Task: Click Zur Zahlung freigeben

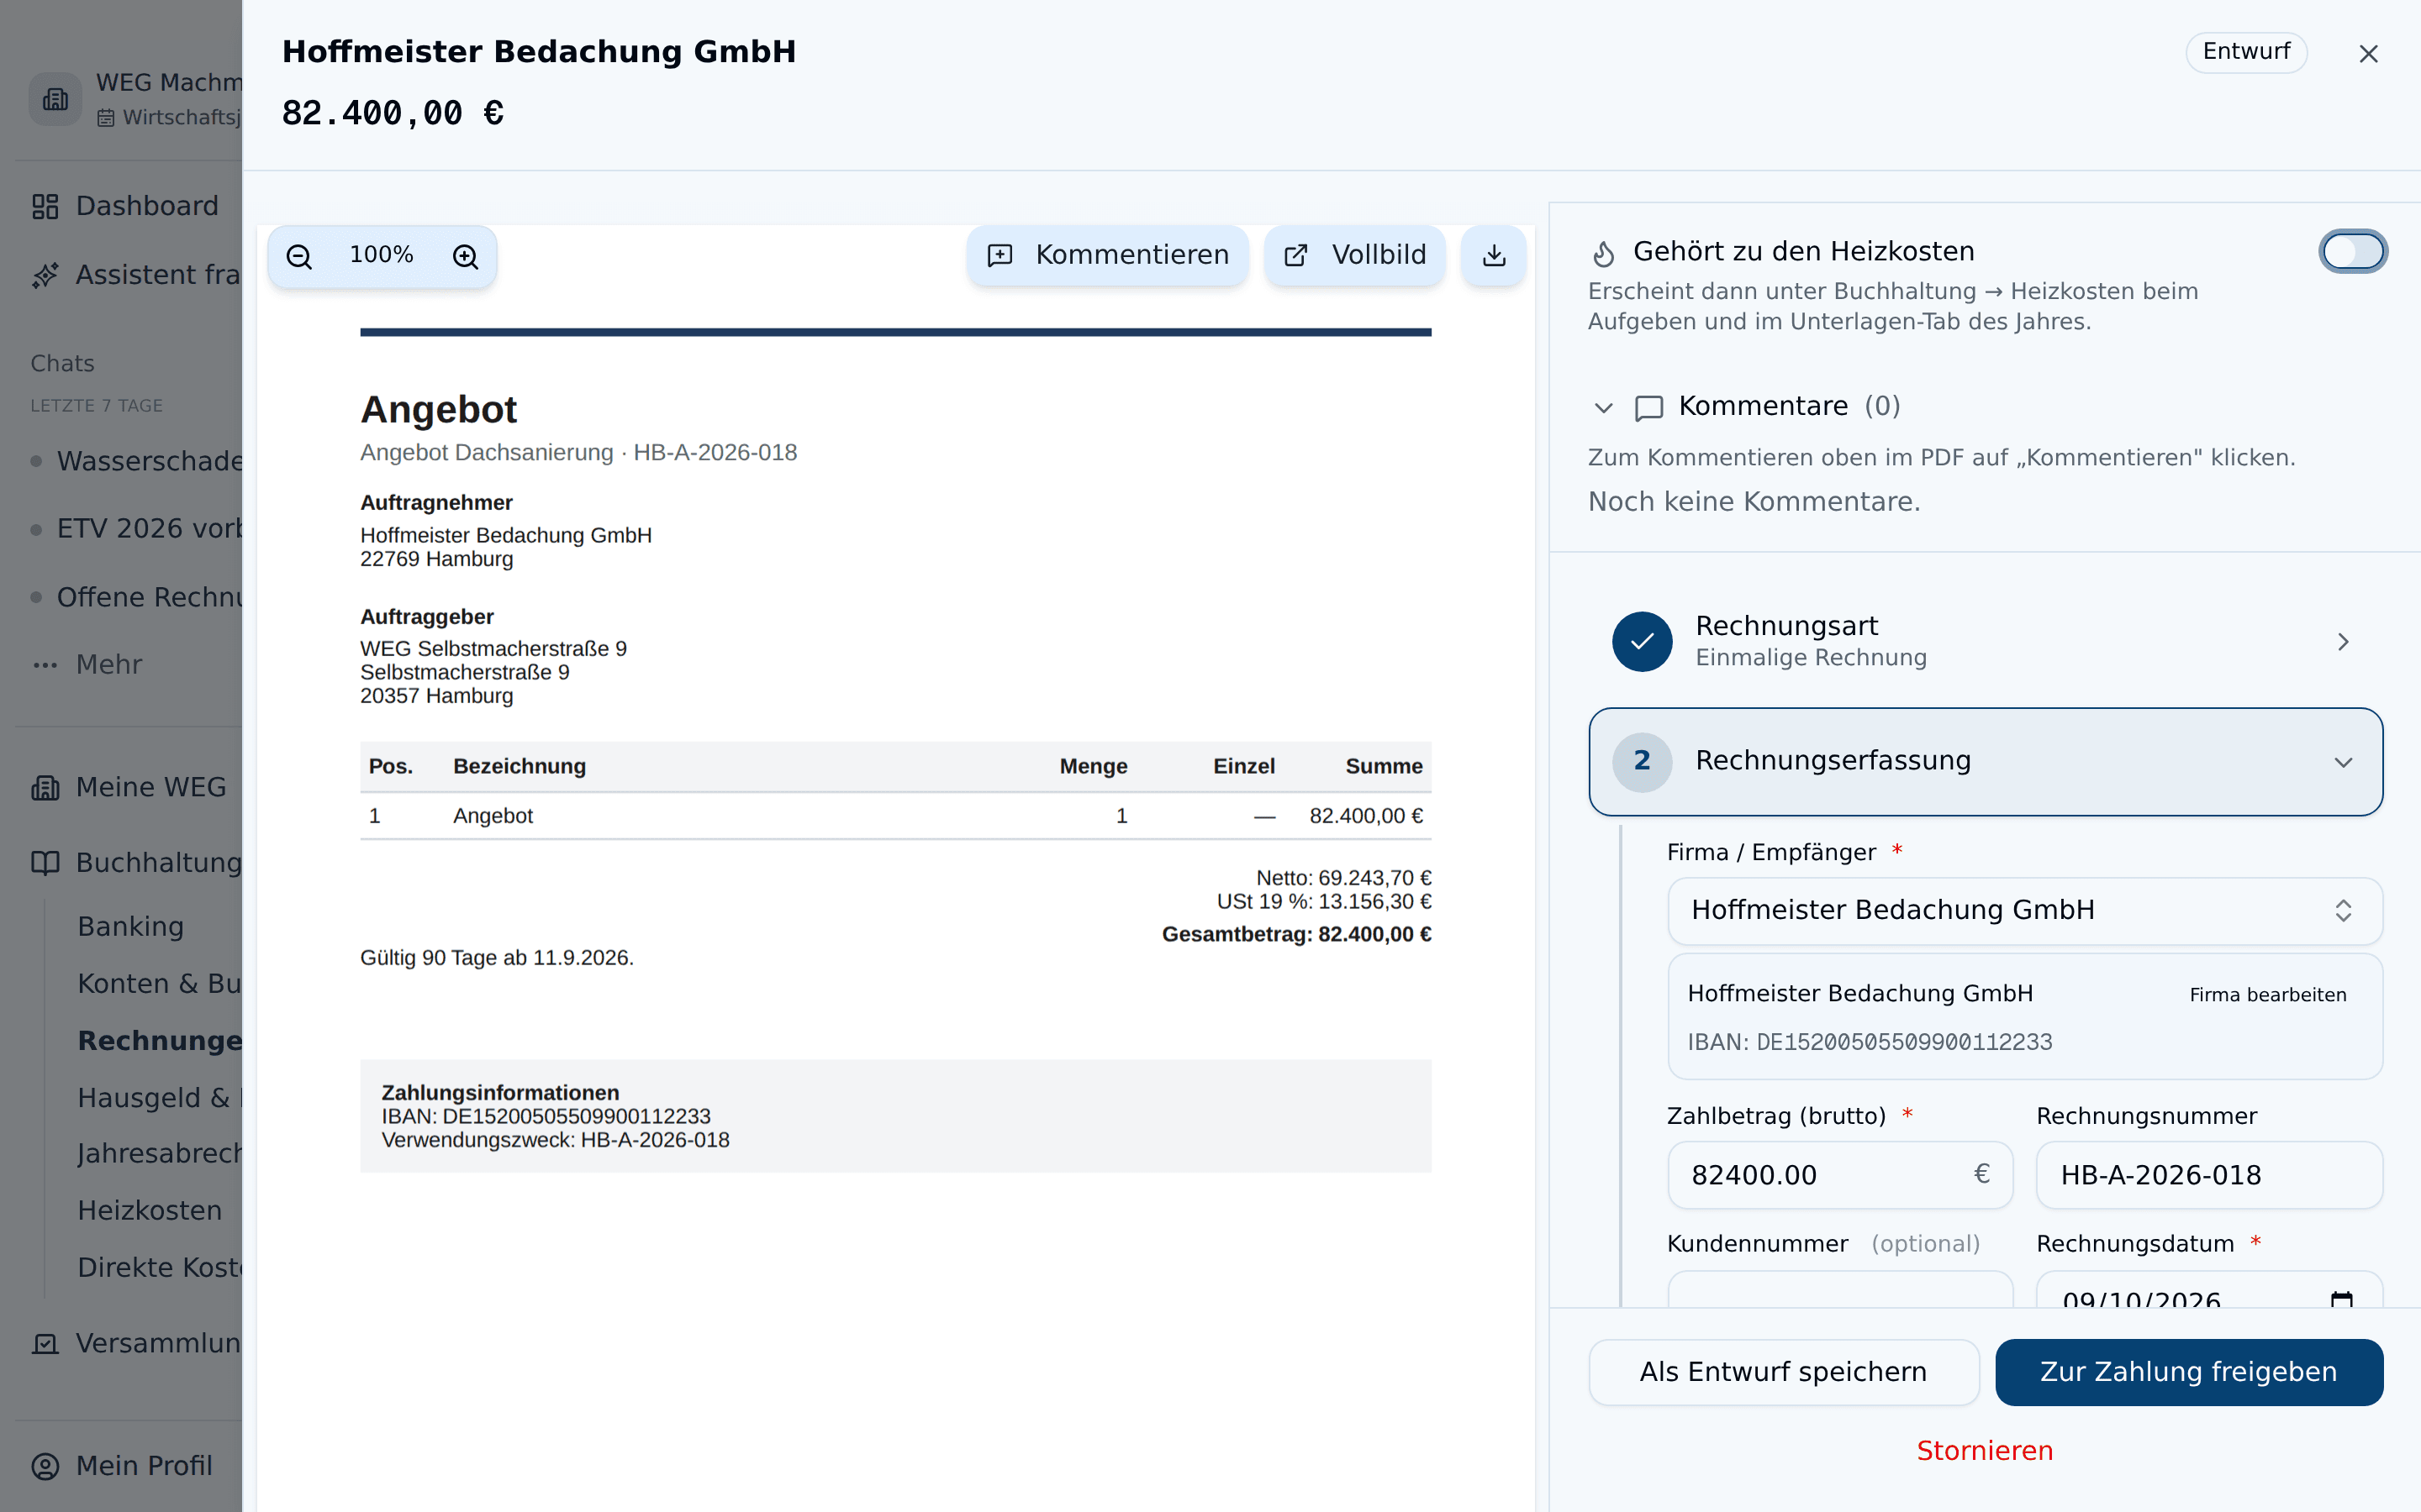Action: click(x=2189, y=1372)
